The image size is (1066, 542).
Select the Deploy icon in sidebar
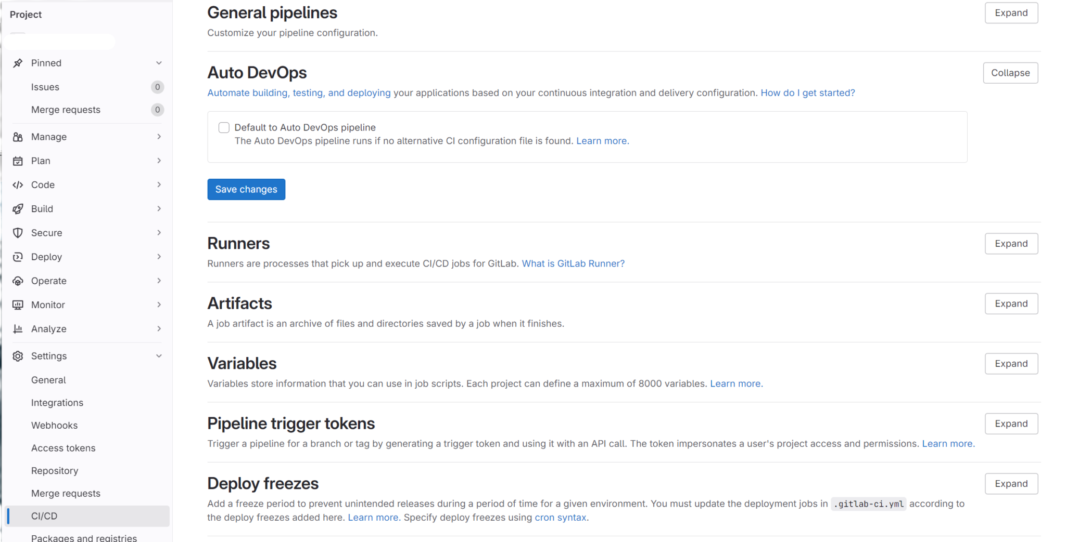18,256
